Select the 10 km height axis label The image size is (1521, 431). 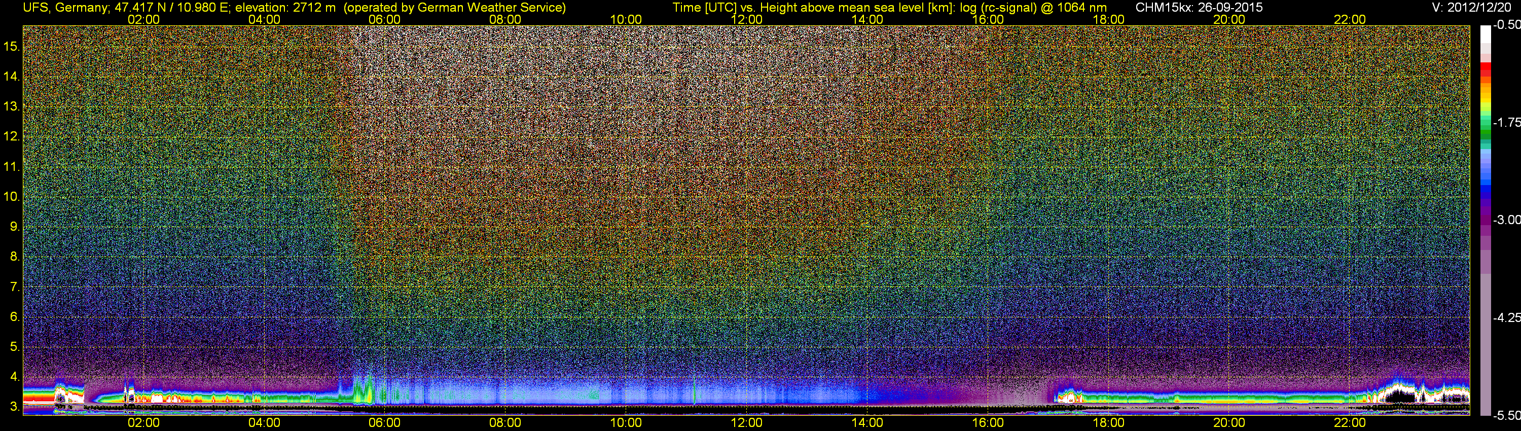point(11,197)
